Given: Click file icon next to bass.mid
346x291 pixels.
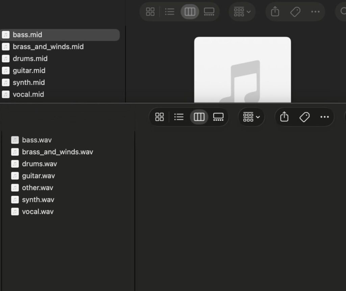Looking at the screenshot, I should [6, 35].
